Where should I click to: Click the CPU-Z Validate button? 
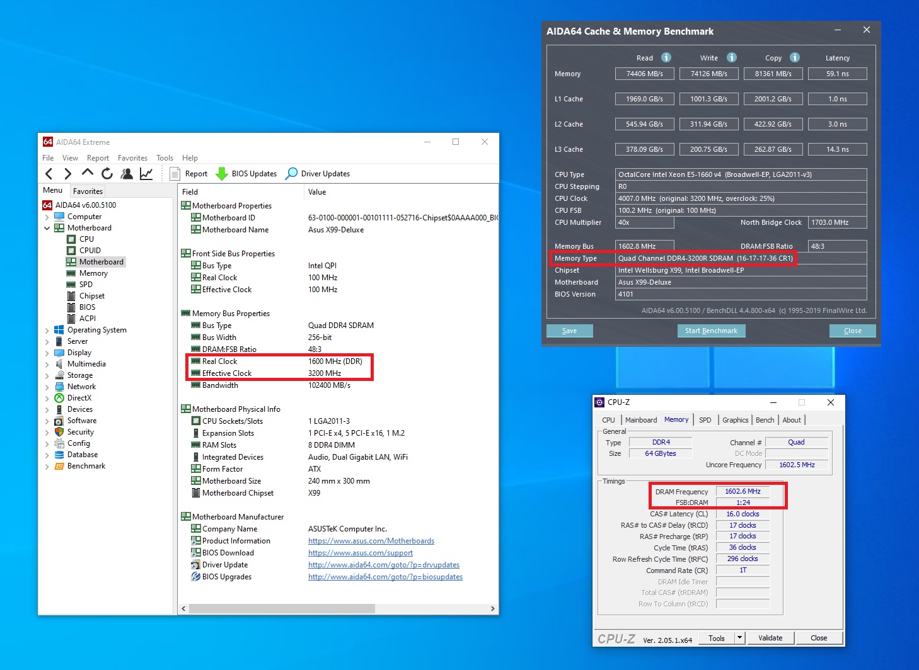[770, 638]
